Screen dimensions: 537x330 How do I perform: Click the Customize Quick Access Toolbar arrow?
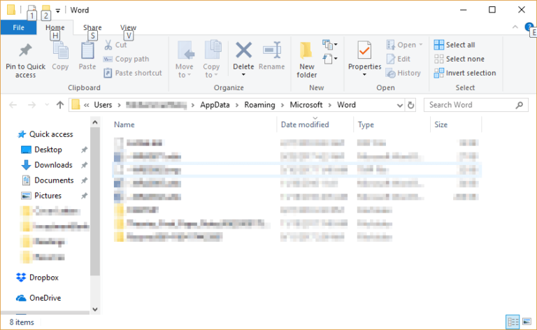[58, 10]
